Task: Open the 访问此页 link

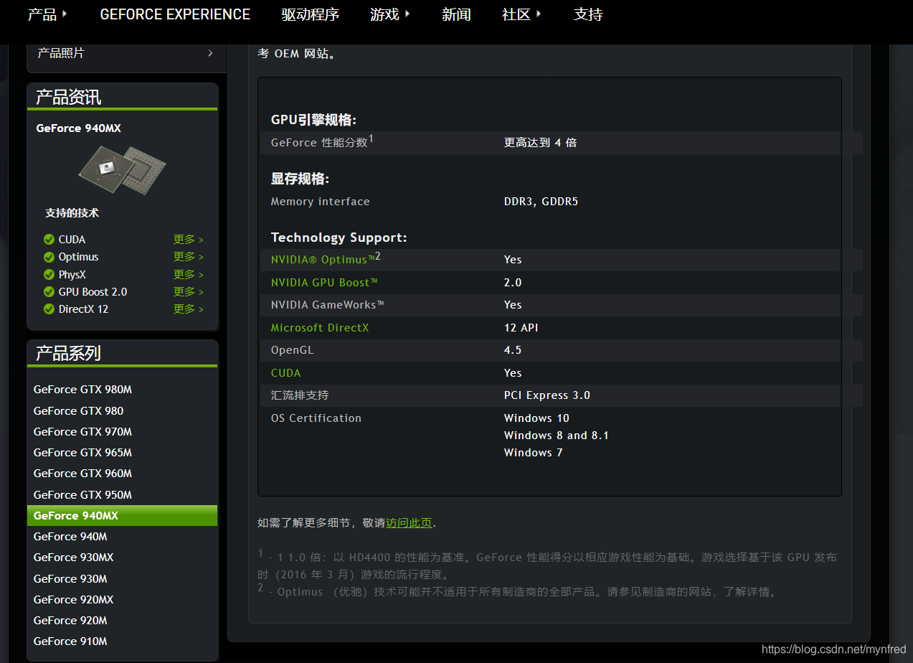Action: (x=409, y=523)
